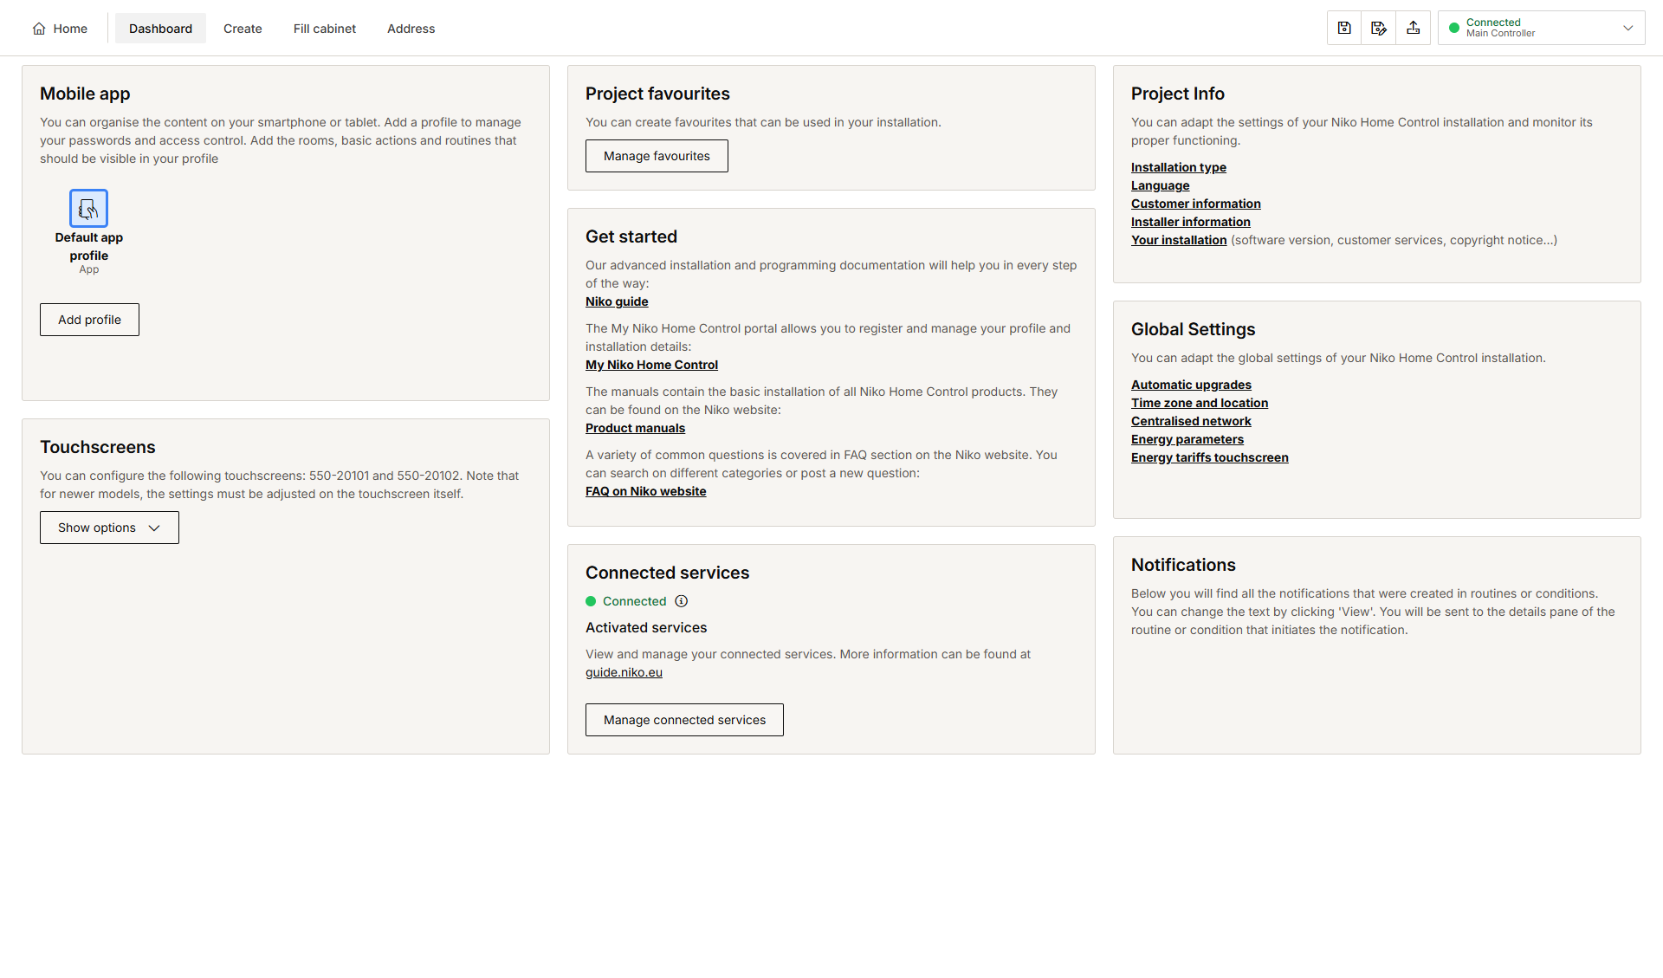Open the Time zone and location link
The width and height of the screenshot is (1663, 978).
1200,403
